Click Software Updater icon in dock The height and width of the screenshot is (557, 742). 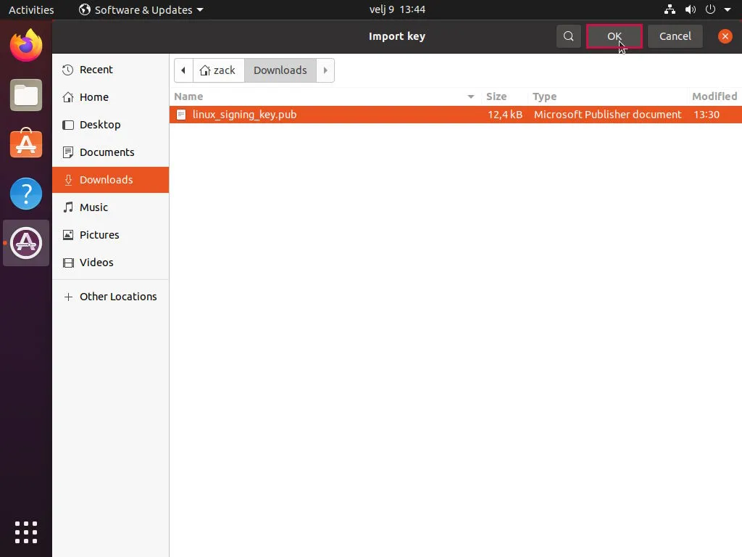click(x=26, y=243)
